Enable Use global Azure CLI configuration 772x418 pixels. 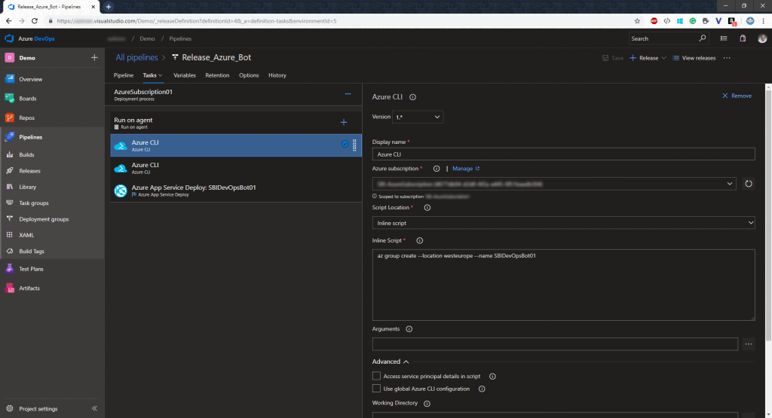(377, 389)
